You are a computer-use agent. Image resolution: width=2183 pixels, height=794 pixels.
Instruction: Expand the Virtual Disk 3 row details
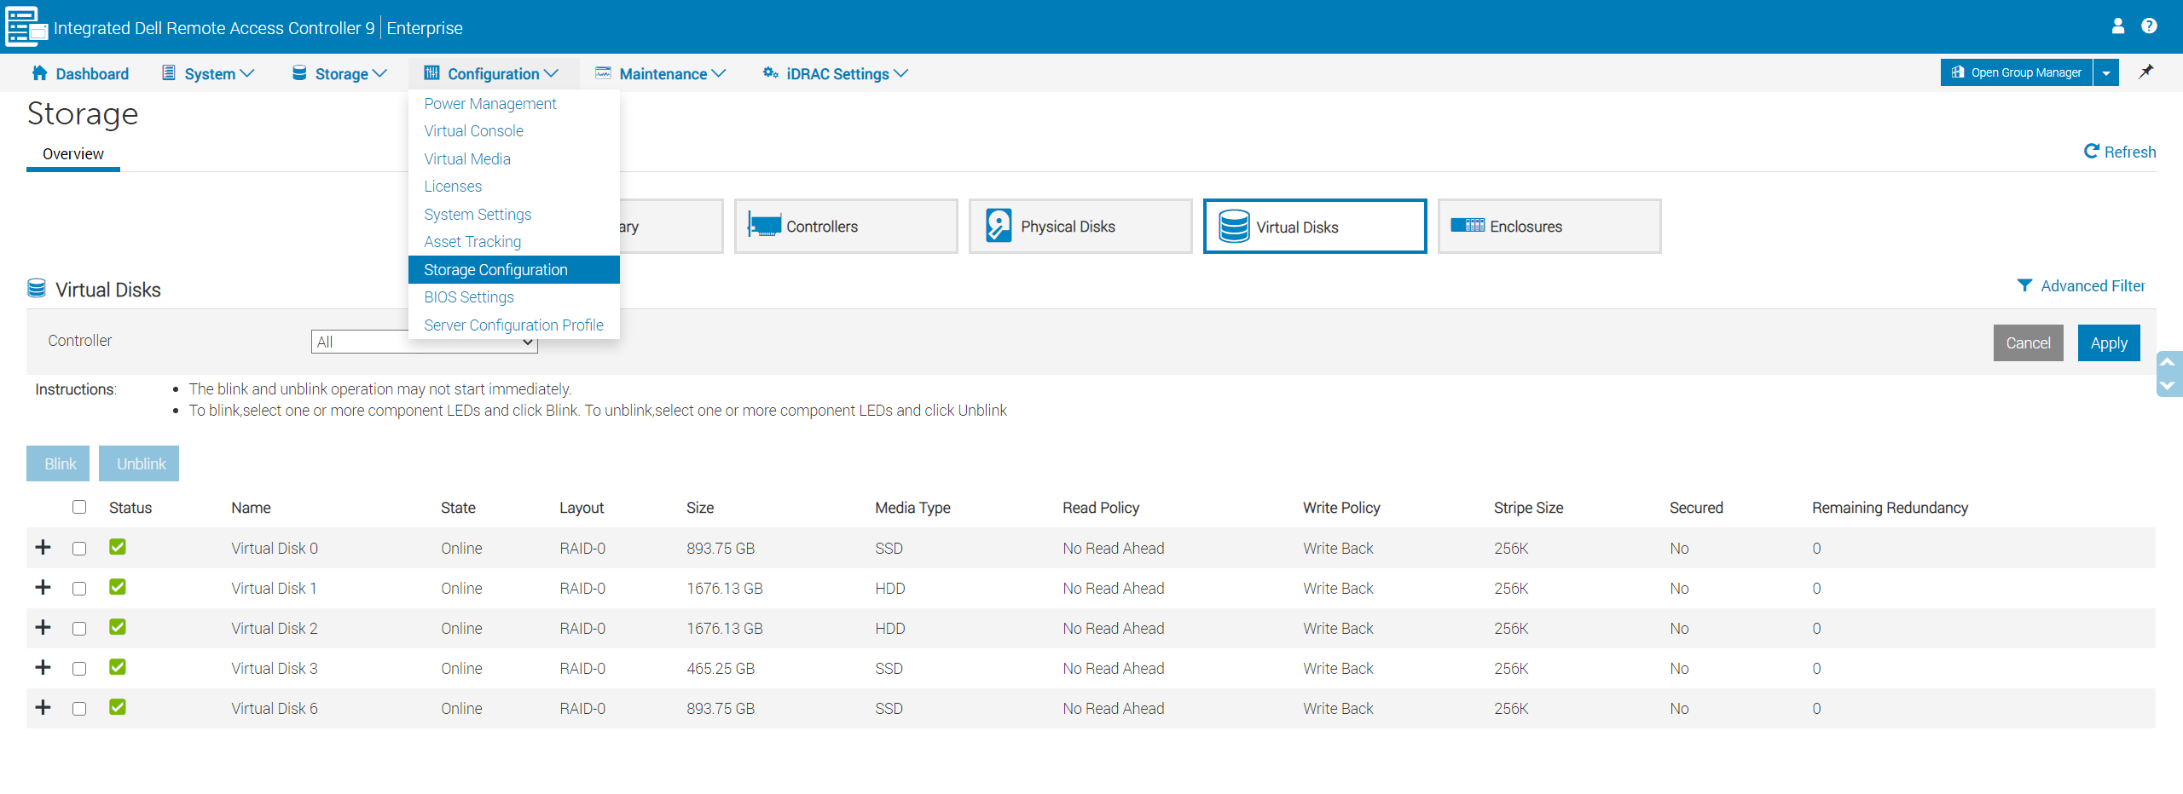(x=43, y=667)
